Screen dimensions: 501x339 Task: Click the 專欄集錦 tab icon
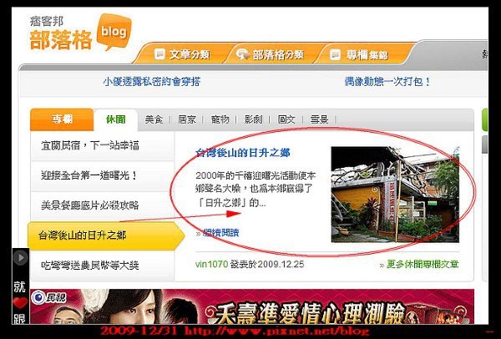pos(335,54)
